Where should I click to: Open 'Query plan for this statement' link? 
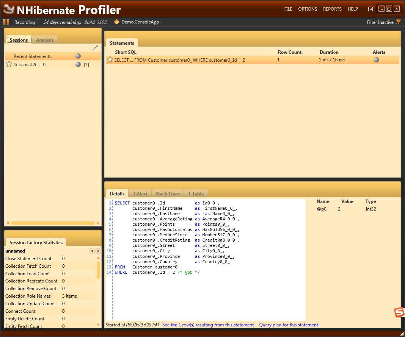289,325
